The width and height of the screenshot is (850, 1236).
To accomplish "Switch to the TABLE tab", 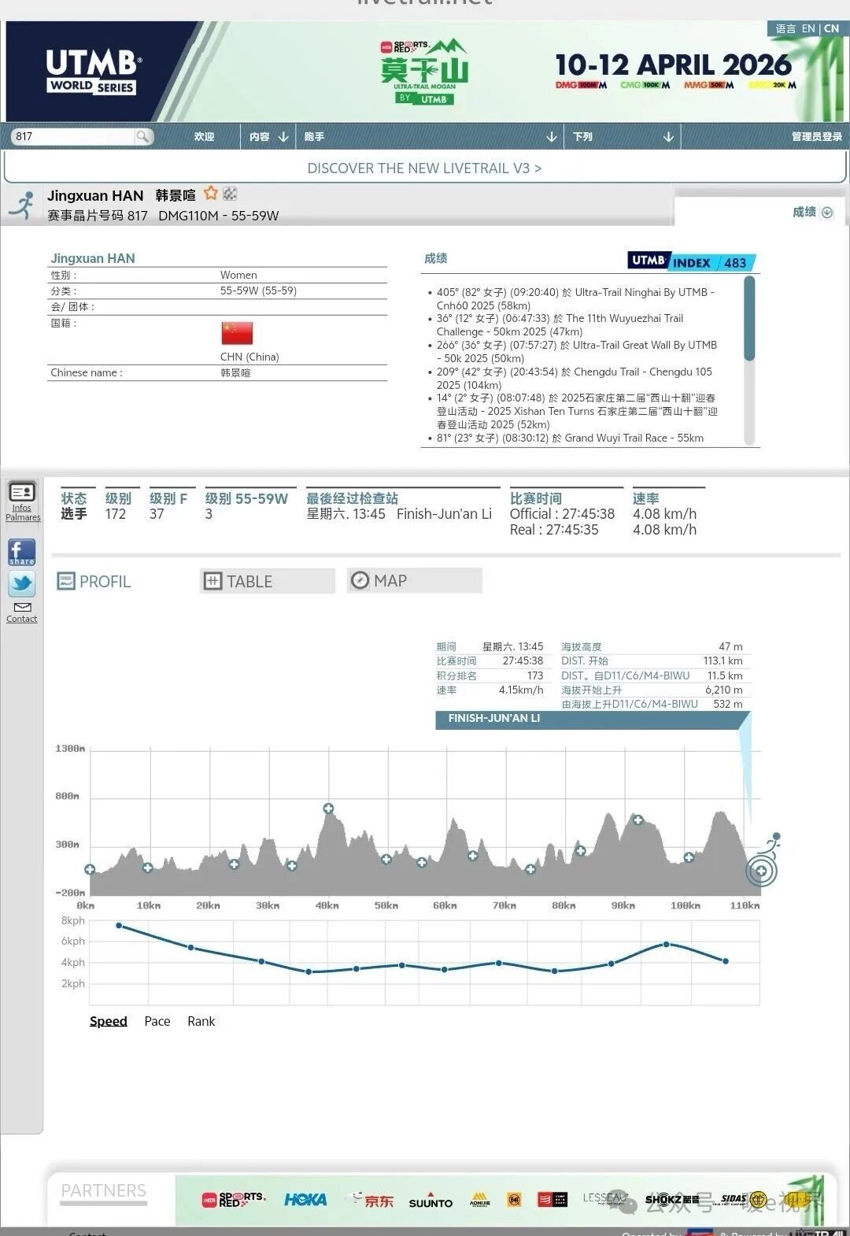I will click(x=267, y=581).
